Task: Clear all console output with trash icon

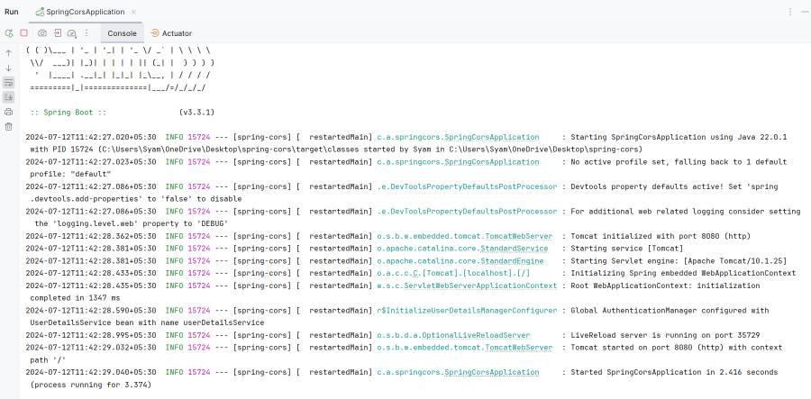Action: point(9,126)
